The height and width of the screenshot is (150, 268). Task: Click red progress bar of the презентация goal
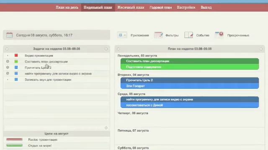click(x=14, y=140)
